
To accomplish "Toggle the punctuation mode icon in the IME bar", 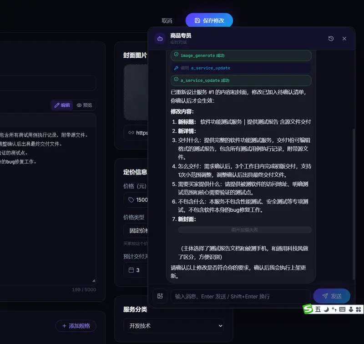I will [334, 309].
